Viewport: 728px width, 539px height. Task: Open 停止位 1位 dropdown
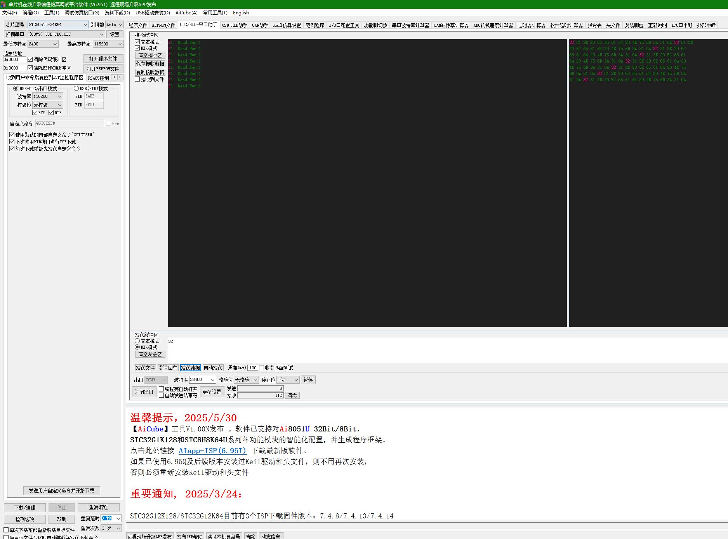point(288,380)
